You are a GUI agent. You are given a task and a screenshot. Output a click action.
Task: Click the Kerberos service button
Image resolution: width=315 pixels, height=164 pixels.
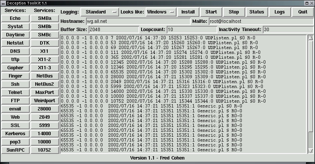(x=15, y=133)
